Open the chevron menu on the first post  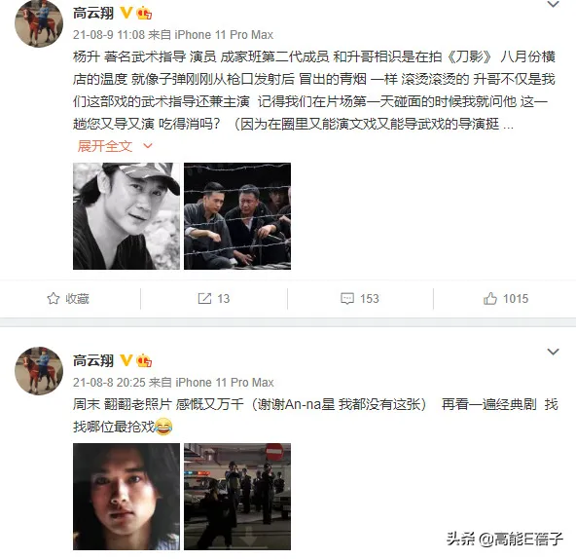(553, 5)
